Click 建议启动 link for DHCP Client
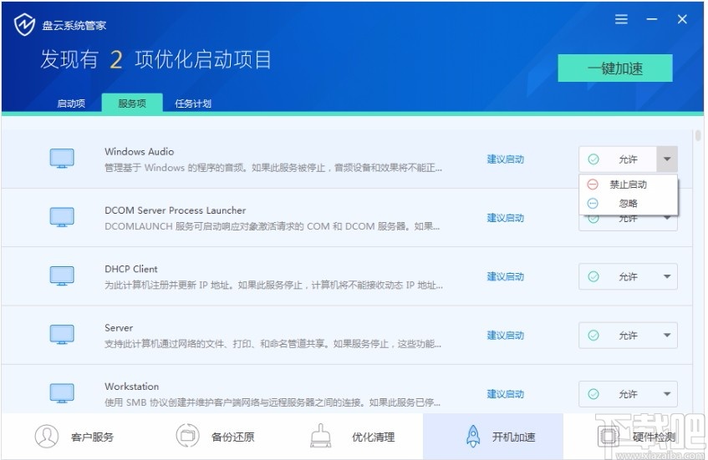The width and height of the screenshot is (708, 460). 505,276
